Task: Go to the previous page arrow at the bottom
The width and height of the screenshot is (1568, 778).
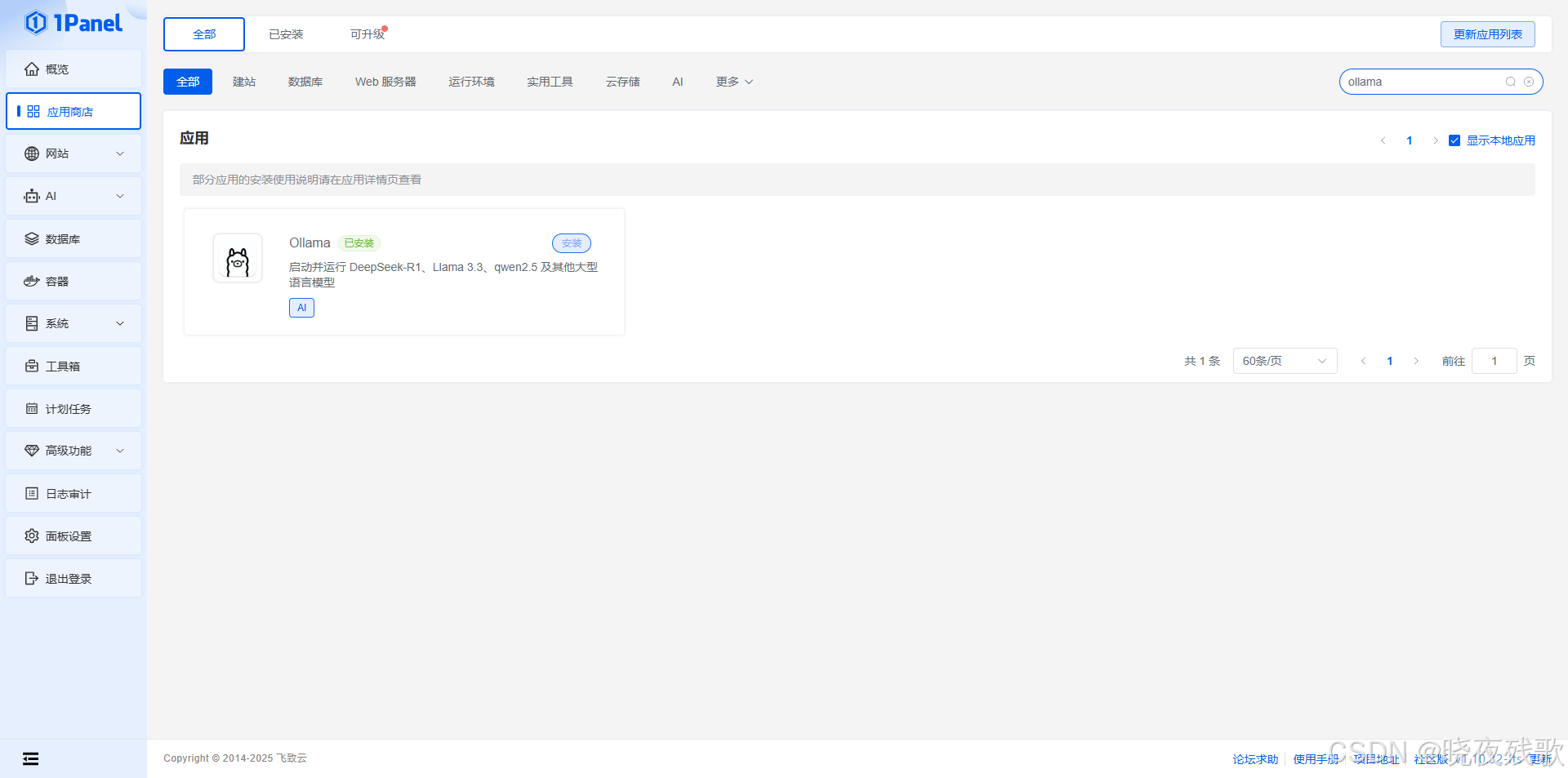Action: (x=1363, y=361)
